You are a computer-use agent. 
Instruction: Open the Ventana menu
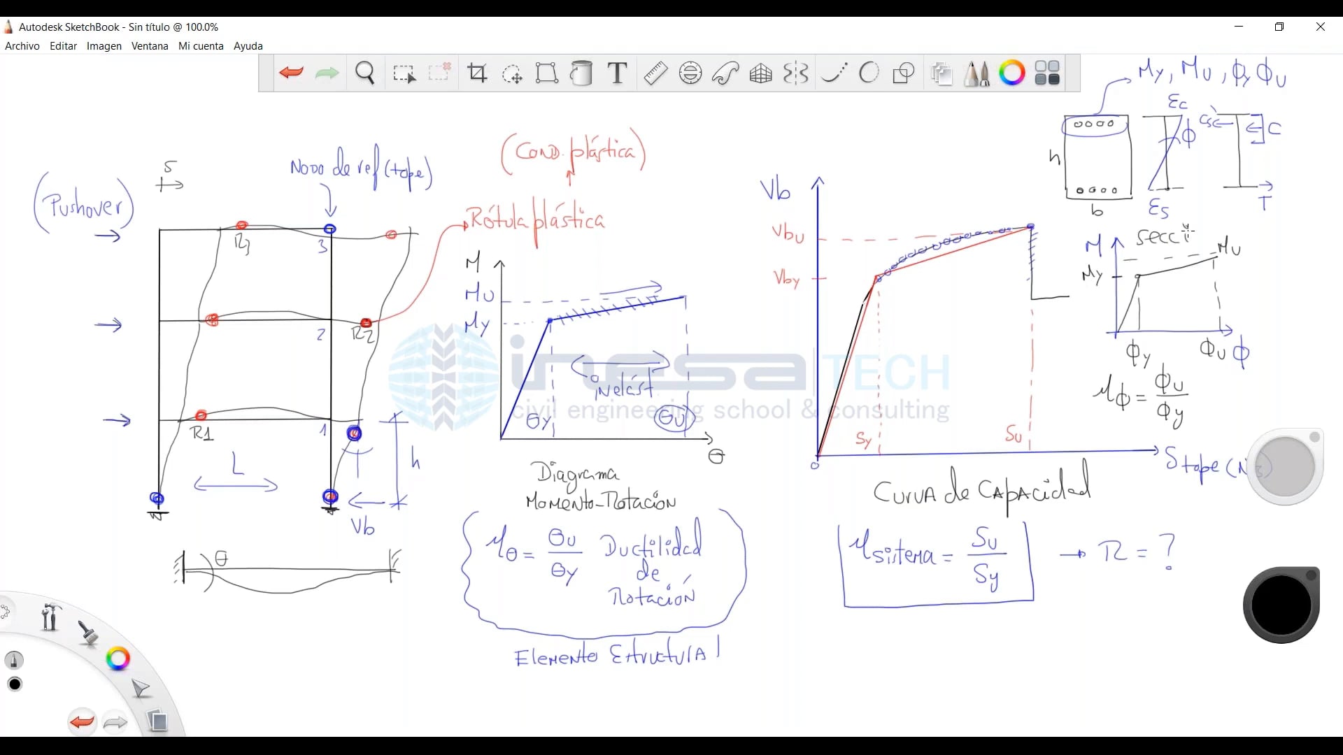(x=150, y=46)
